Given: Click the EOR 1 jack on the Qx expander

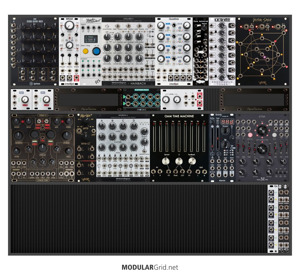Looking at the screenshot, I should (x=271, y=192).
